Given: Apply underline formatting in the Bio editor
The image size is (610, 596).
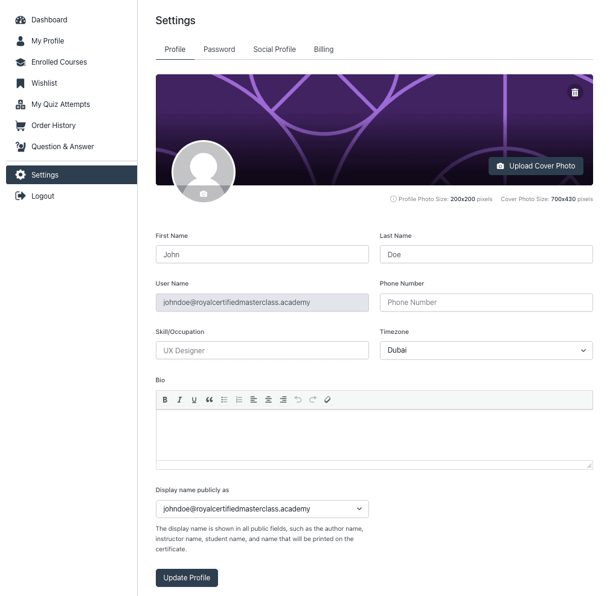Looking at the screenshot, I should tap(194, 399).
